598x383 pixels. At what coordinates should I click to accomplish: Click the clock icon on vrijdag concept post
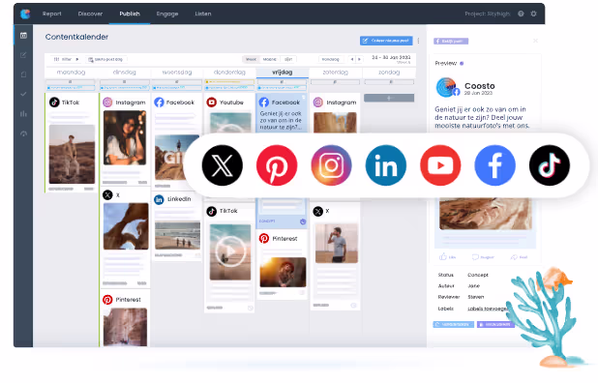coord(303,221)
